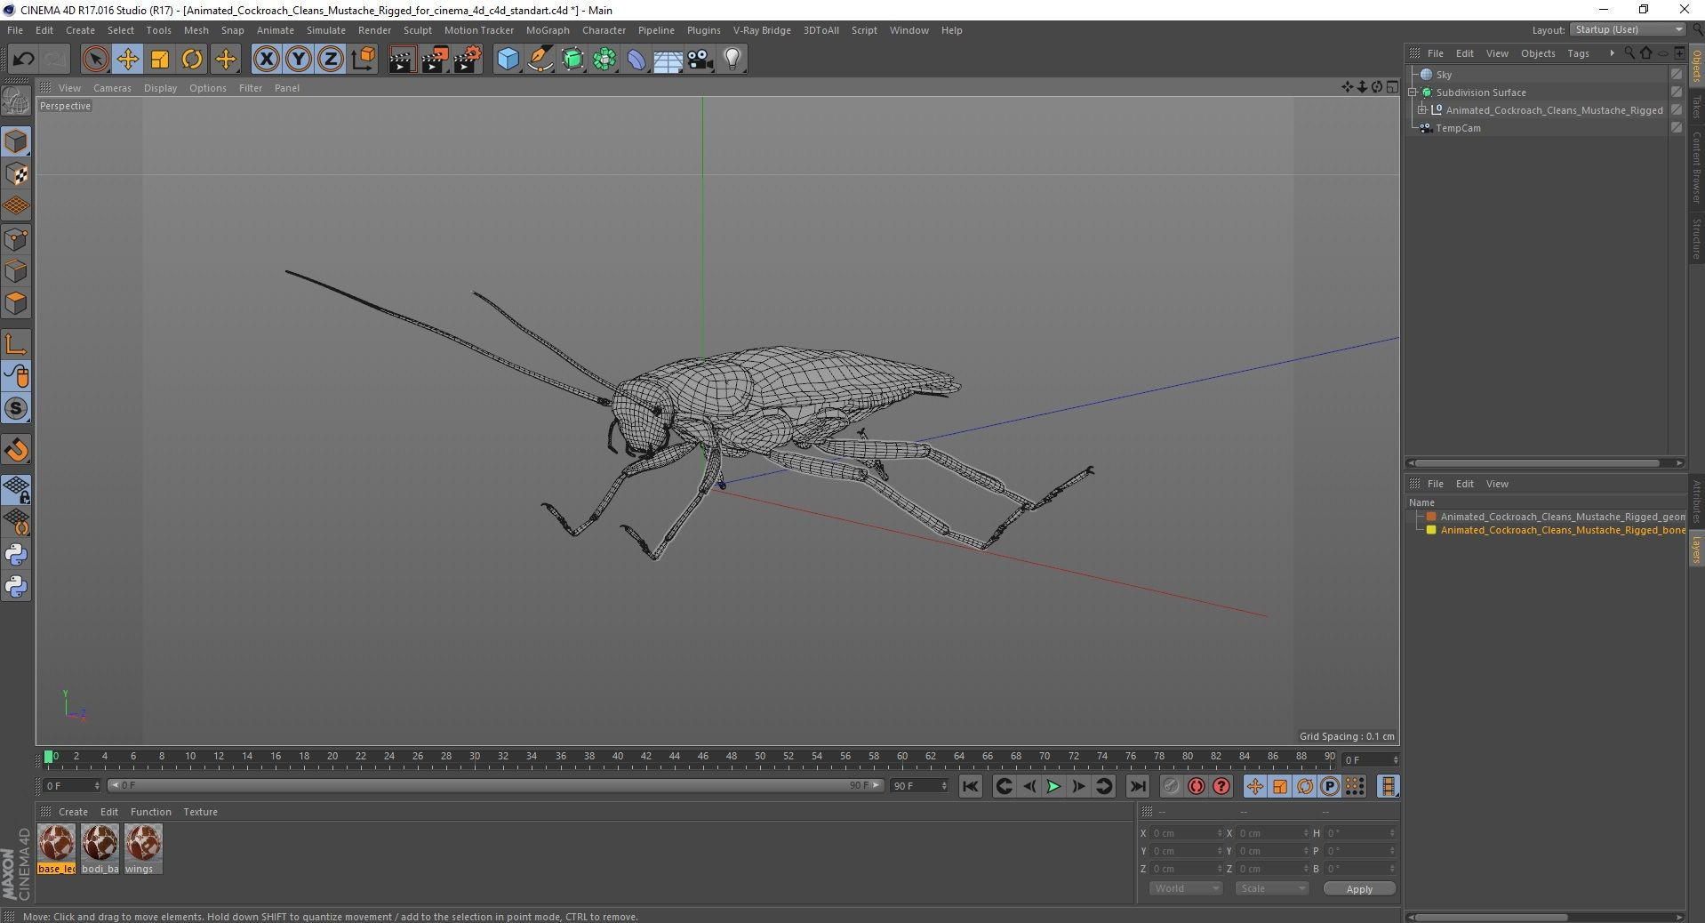Add a Cube primitive object
Viewport: 1705px width, 923px height.
(508, 60)
